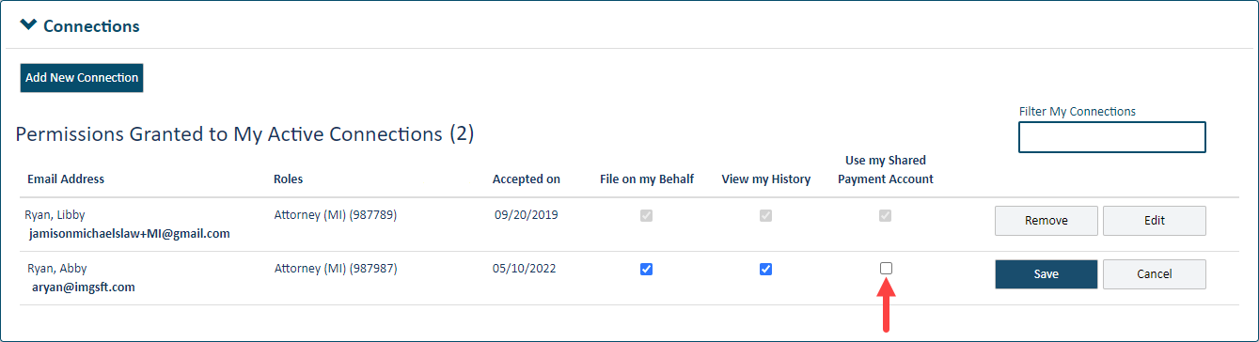
Task: Cancel editing Abby Ryan's permissions
Action: (x=1154, y=274)
